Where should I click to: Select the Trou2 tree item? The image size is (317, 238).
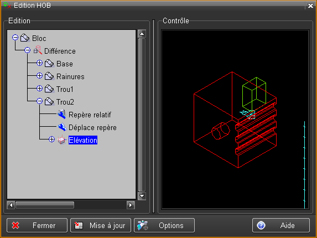65,102
